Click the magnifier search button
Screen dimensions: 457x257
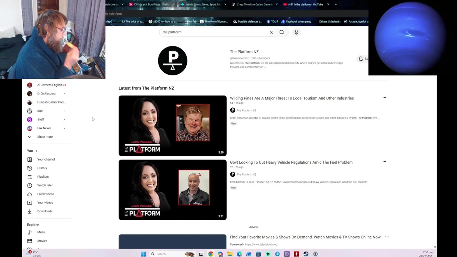(x=282, y=32)
